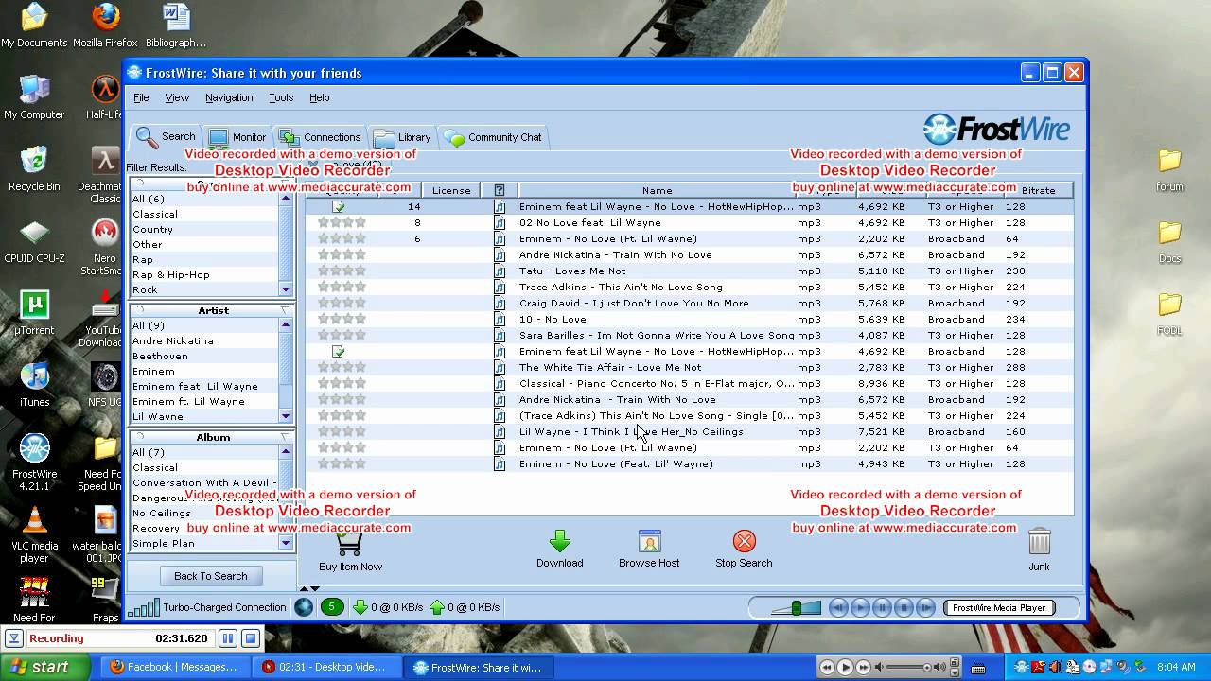Open the Recording bar dropdown arrow
Image resolution: width=1211 pixels, height=681 pixels.
[15, 638]
